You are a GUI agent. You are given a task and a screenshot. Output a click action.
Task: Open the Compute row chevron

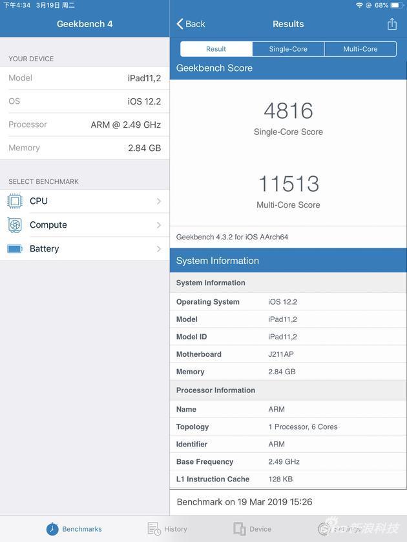coord(159,225)
